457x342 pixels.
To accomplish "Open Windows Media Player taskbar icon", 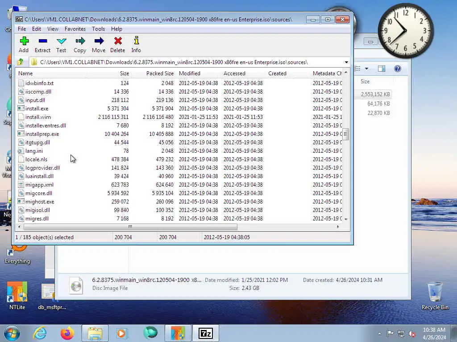I will pyautogui.click(x=122, y=333).
